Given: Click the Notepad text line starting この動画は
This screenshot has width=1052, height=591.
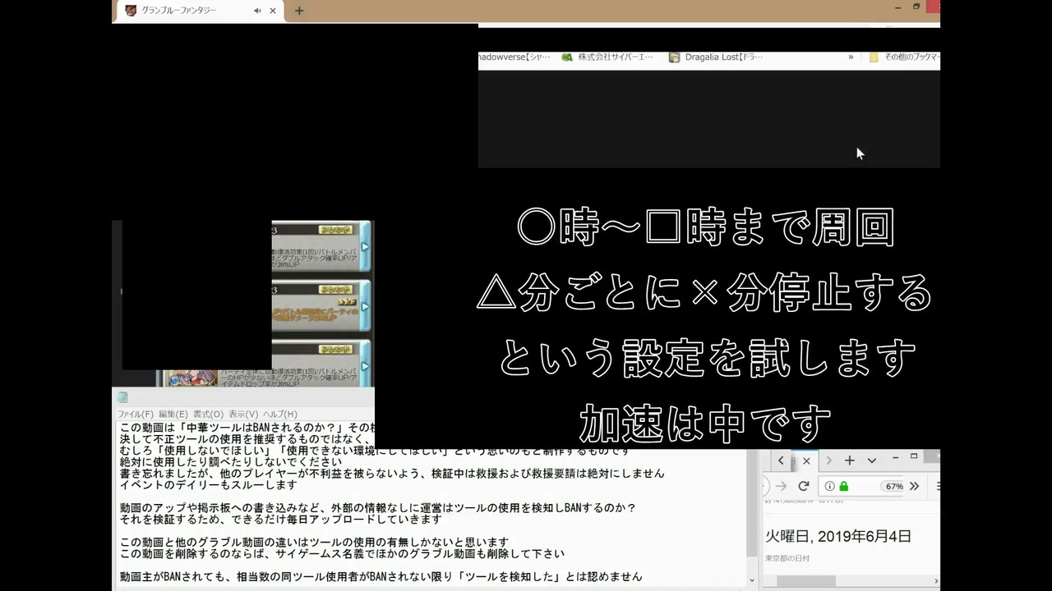Looking at the screenshot, I should [247, 428].
